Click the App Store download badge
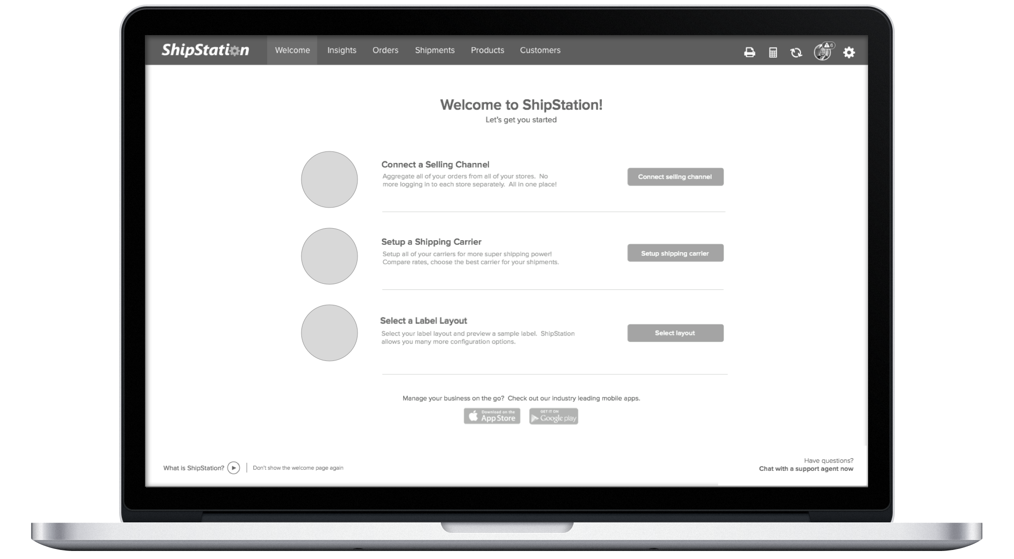Screen dimensions: 1014x559 coord(493,415)
